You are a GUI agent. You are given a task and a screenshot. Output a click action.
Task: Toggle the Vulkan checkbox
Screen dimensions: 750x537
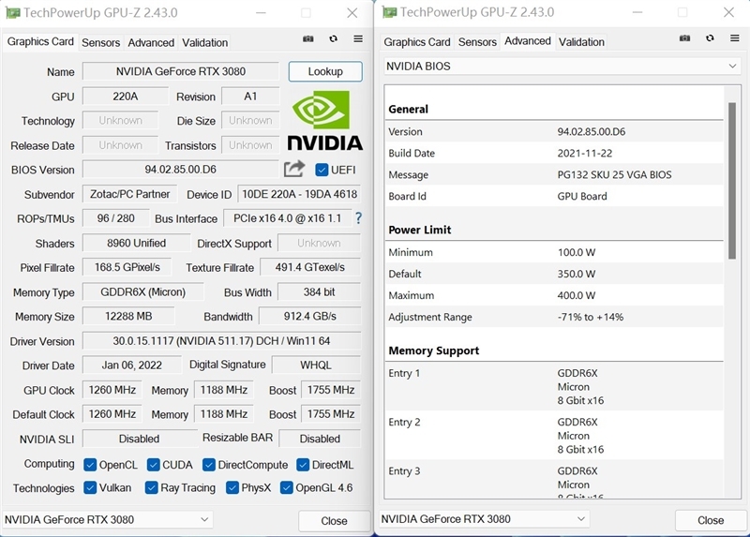pyautogui.click(x=89, y=487)
